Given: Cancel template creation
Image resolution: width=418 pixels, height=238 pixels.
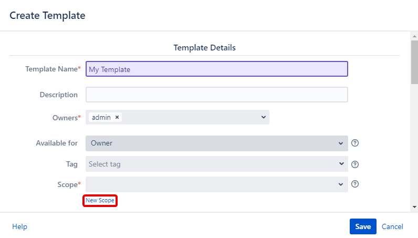Looking at the screenshot, I should pos(392,226).
